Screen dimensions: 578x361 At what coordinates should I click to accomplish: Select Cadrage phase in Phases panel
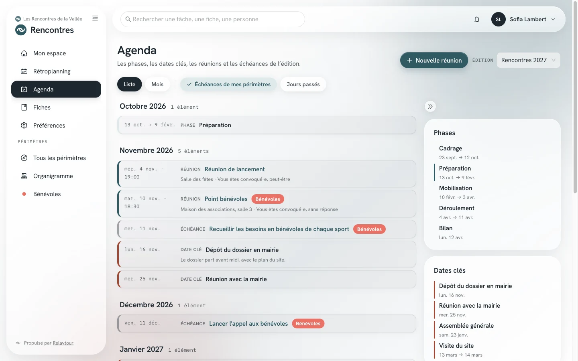[x=493, y=152]
